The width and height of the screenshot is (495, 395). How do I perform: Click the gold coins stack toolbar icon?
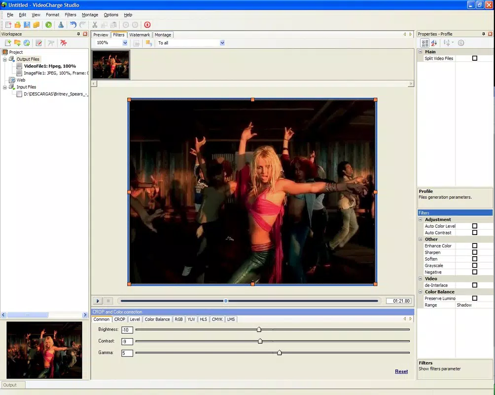[36, 25]
